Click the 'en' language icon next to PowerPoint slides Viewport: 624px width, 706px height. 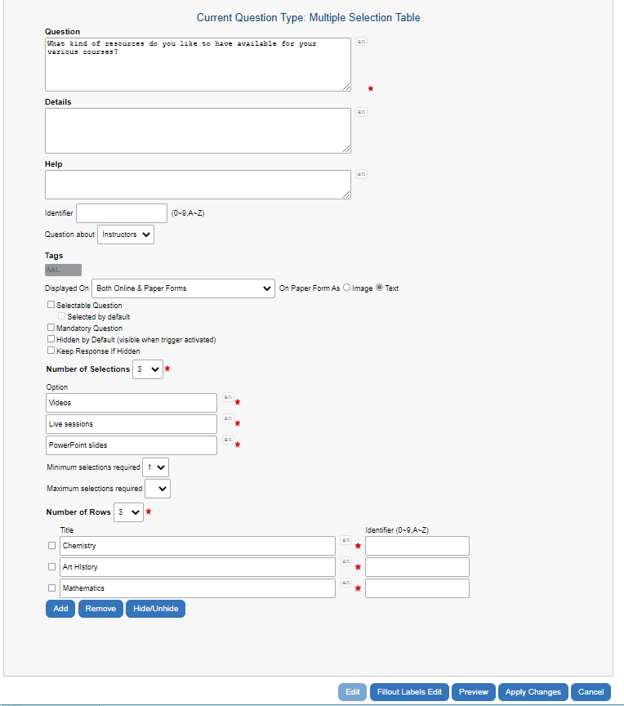[x=228, y=440]
